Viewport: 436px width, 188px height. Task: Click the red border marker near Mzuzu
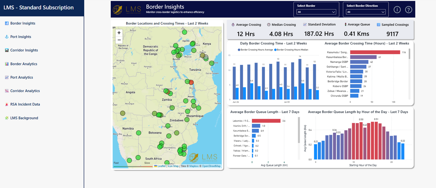191,82
